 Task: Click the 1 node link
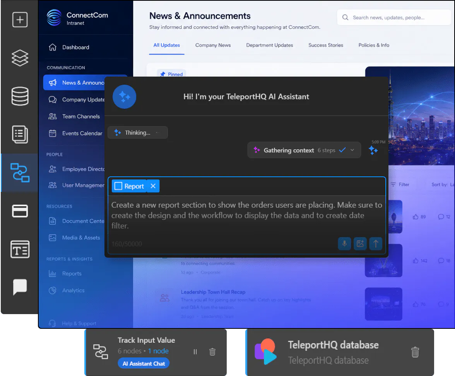tap(159, 351)
